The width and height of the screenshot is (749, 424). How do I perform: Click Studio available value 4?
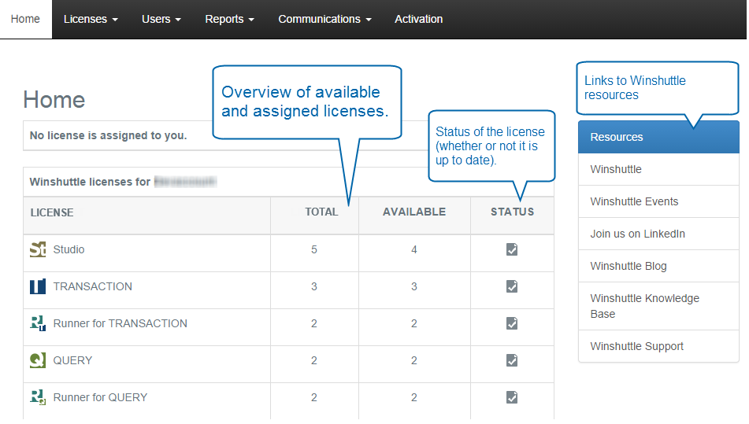click(x=414, y=249)
